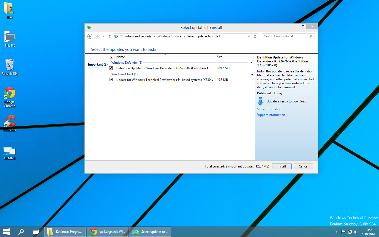Go back using the Back arrow

tap(90, 36)
